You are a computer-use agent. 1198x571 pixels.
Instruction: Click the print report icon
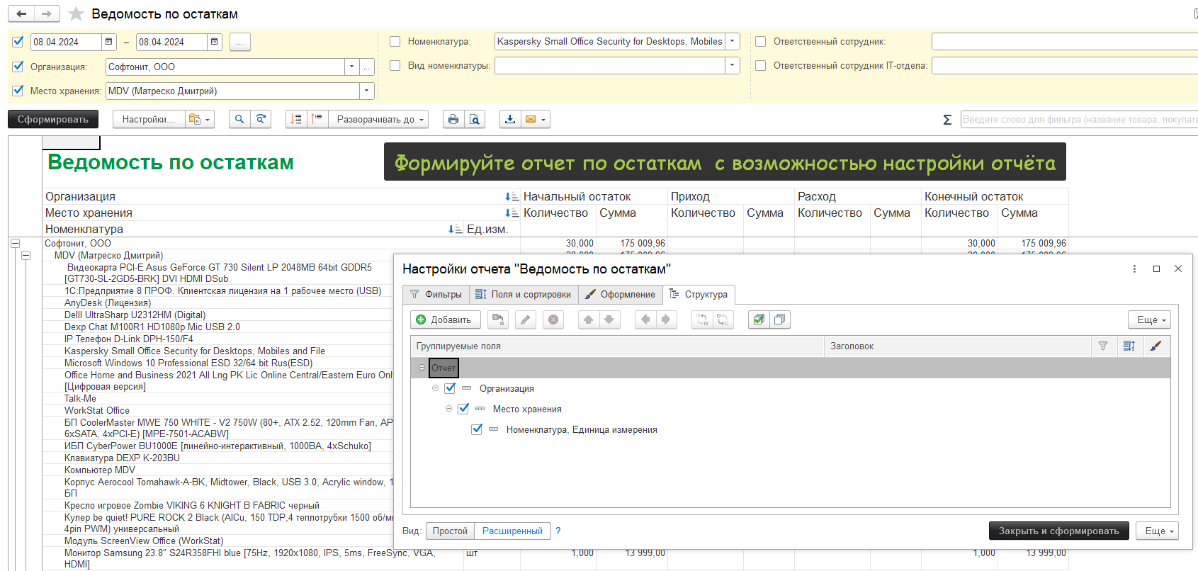(x=453, y=120)
